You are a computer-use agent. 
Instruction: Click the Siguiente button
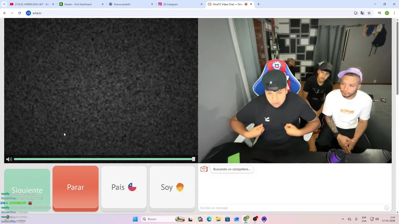27,190
